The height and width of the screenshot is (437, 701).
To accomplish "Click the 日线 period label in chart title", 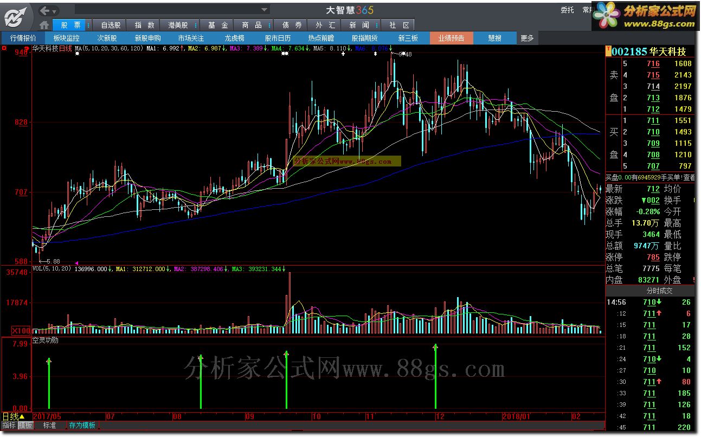I will [65, 48].
